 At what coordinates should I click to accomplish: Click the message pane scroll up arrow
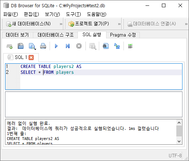click(x=179, y=123)
